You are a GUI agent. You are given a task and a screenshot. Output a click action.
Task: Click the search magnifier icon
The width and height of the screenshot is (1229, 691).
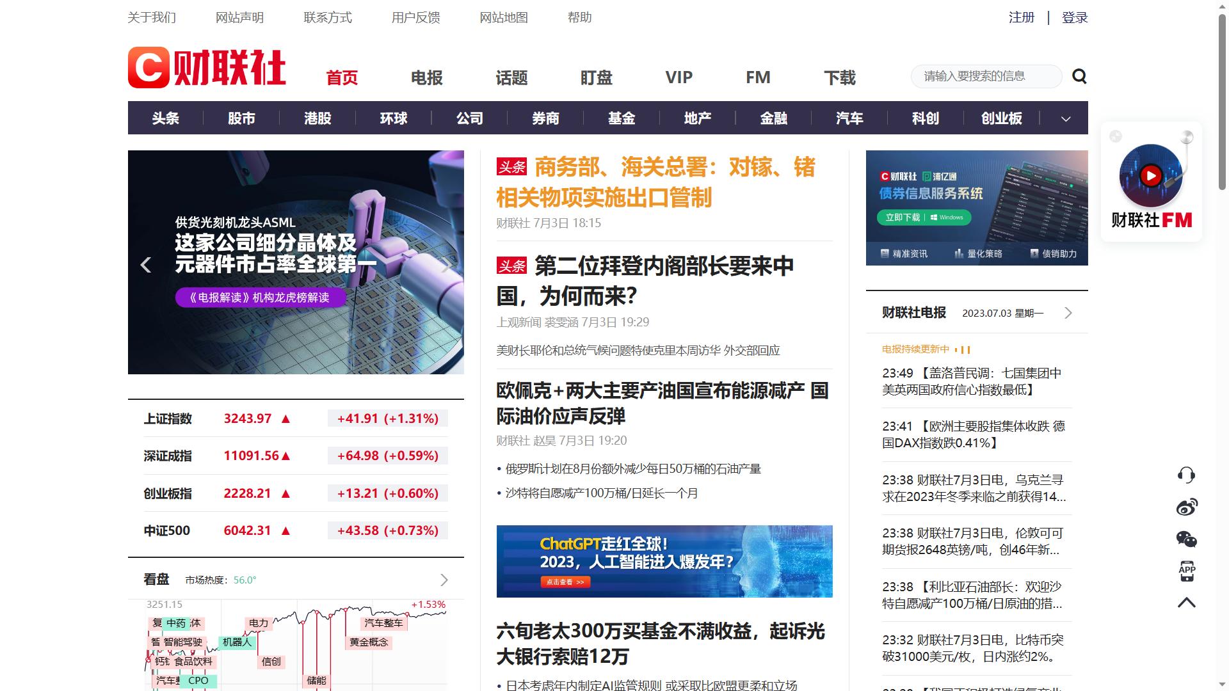pyautogui.click(x=1079, y=76)
